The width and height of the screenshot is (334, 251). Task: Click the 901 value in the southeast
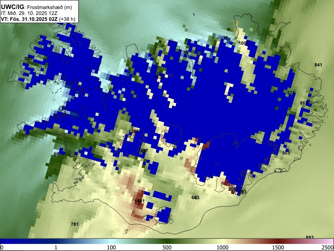(286, 153)
